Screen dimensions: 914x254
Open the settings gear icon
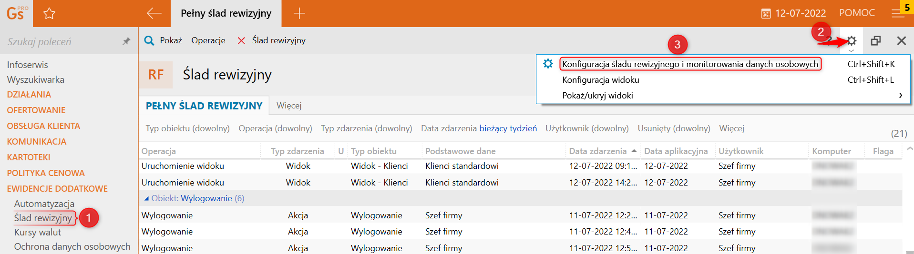(x=852, y=41)
